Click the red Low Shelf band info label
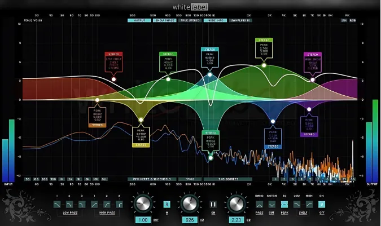The width and height of the screenshot is (381, 226). [113, 62]
